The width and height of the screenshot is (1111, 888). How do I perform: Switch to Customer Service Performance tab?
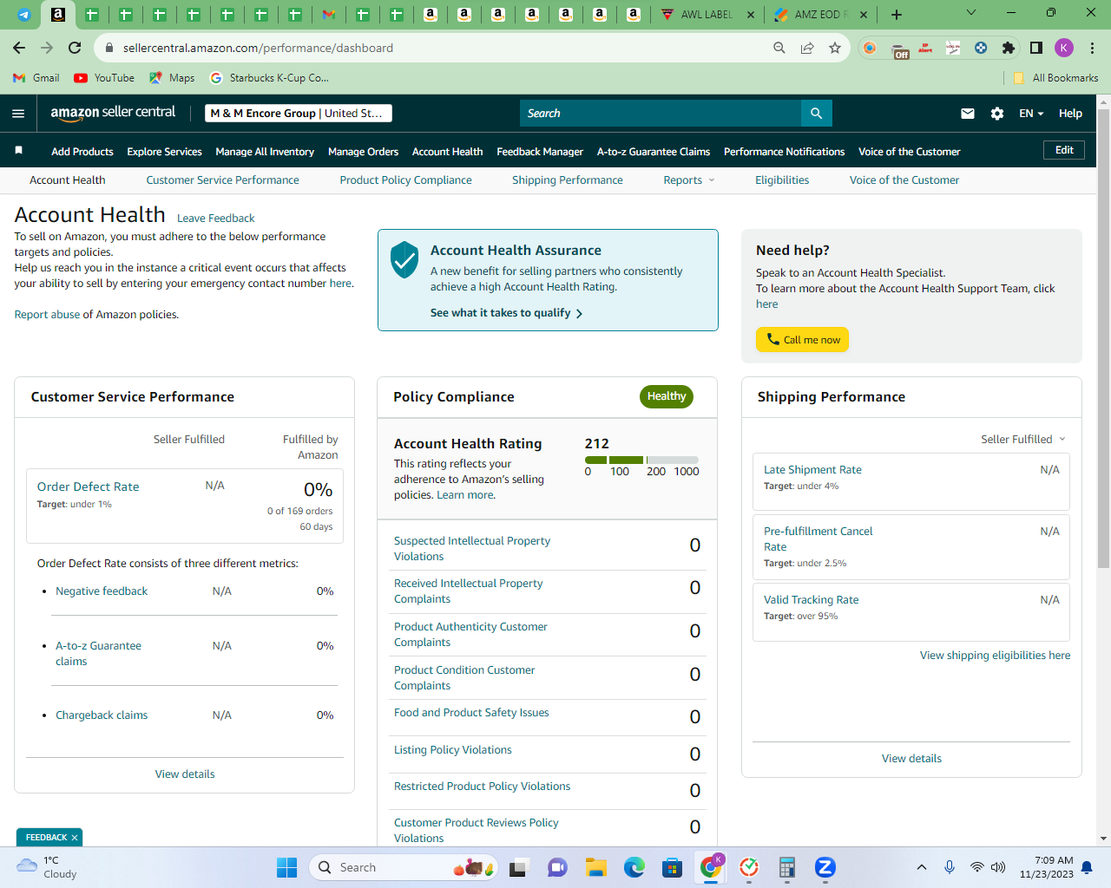pos(222,180)
